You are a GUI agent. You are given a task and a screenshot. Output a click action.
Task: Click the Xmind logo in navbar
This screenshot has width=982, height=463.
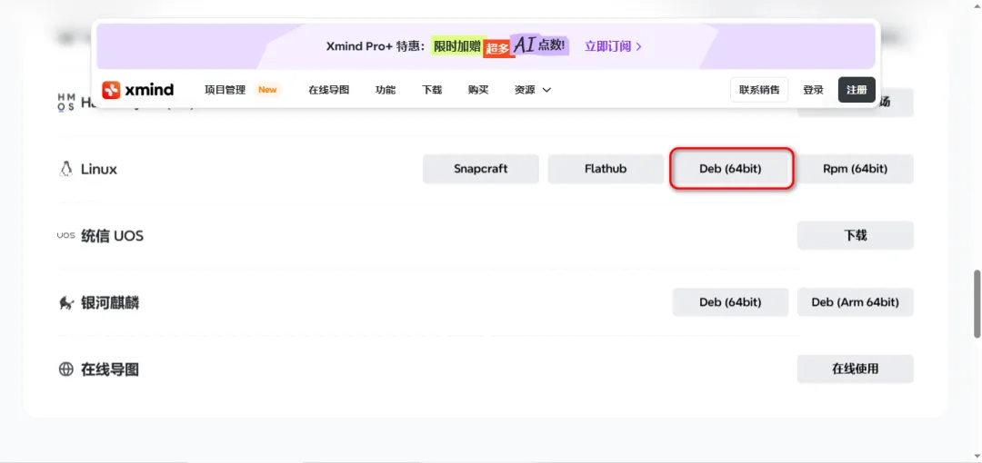[138, 90]
